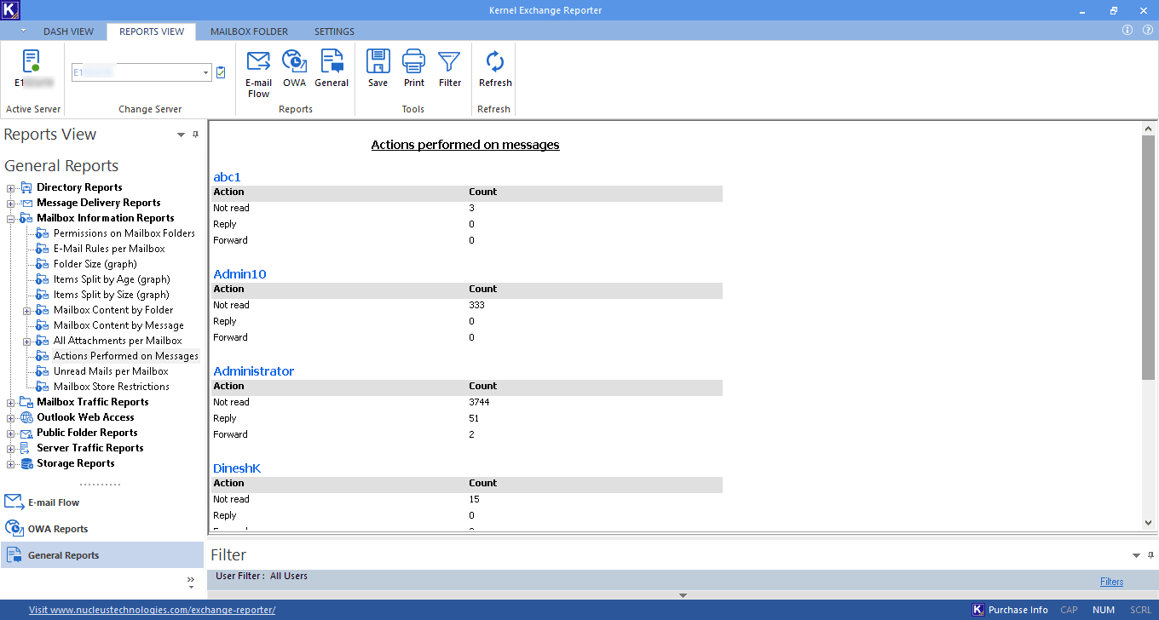
Task: Expand the Mailbox Content by Folder node
Action: point(27,310)
